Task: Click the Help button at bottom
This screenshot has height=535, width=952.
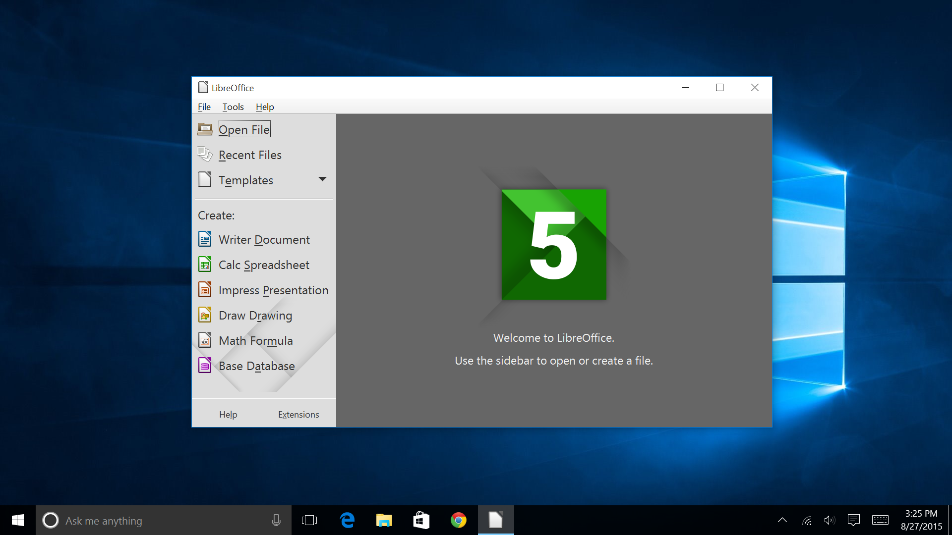Action: pos(228,415)
